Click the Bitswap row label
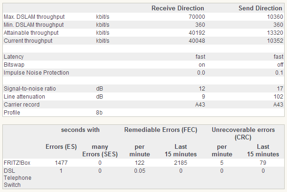The height and width of the screenshot is (192, 287). click(x=14, y=65)
